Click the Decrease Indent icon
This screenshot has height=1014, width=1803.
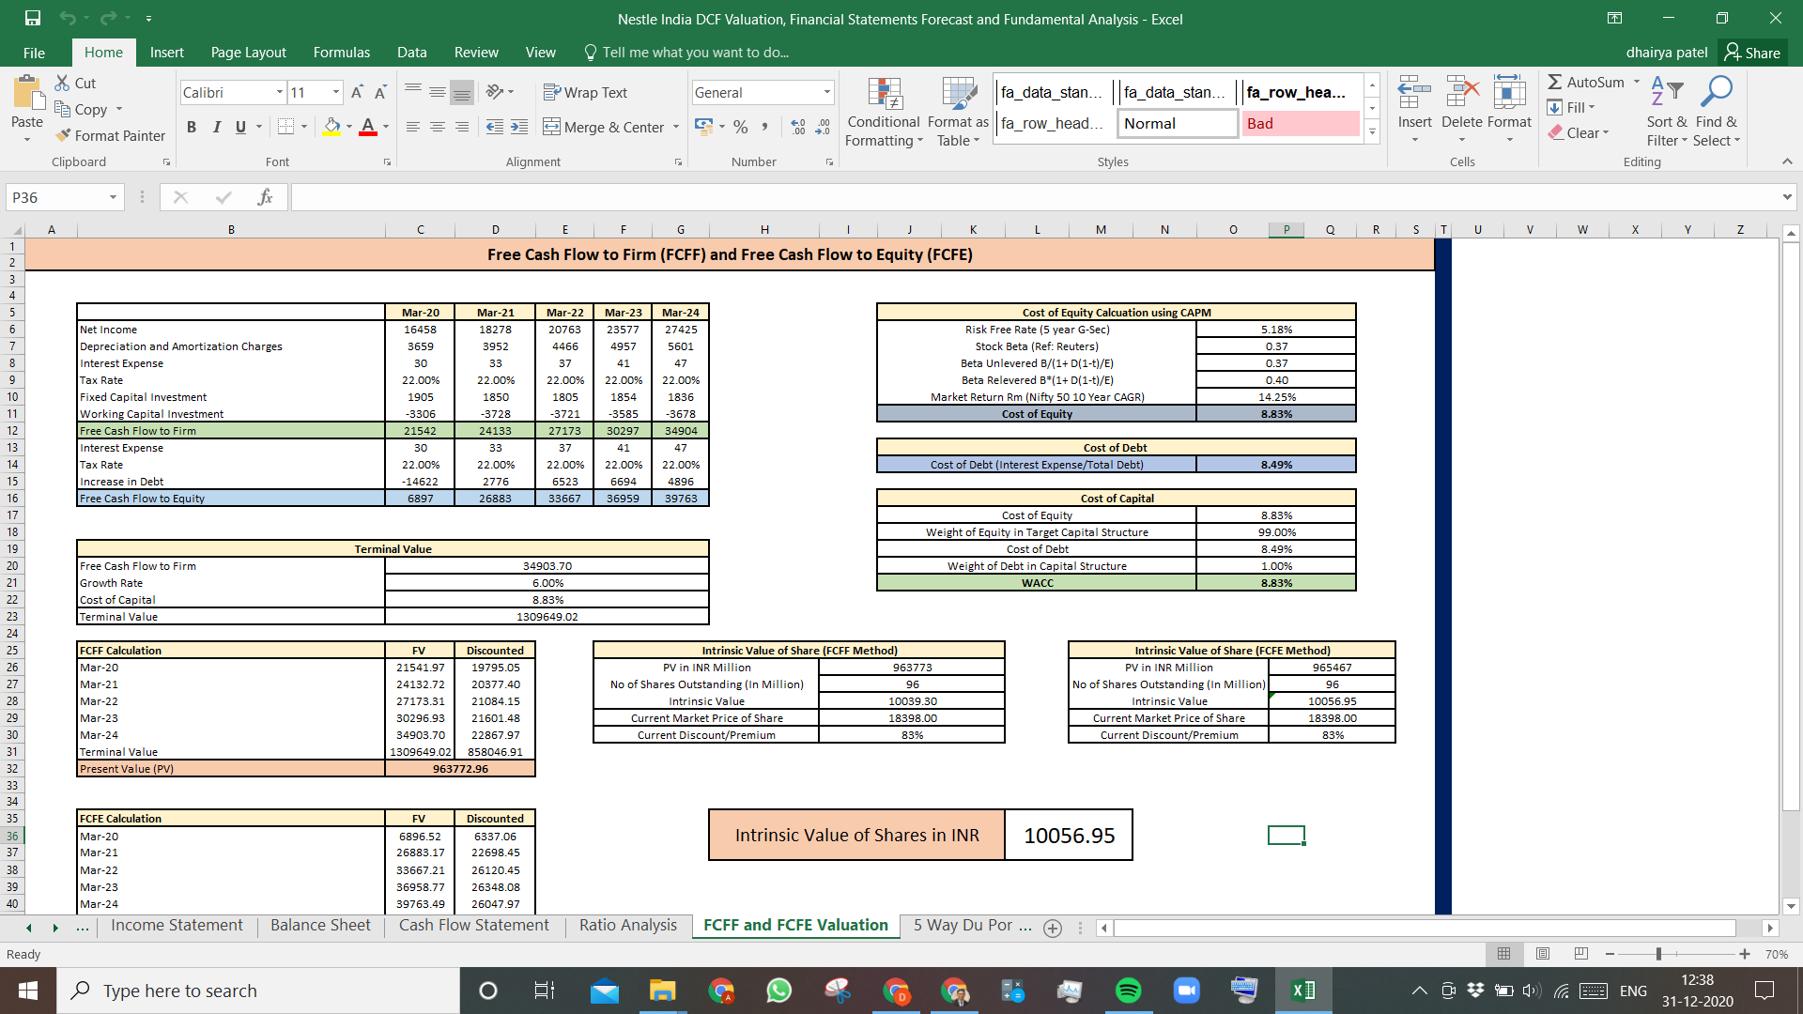[x=495, y=126]
